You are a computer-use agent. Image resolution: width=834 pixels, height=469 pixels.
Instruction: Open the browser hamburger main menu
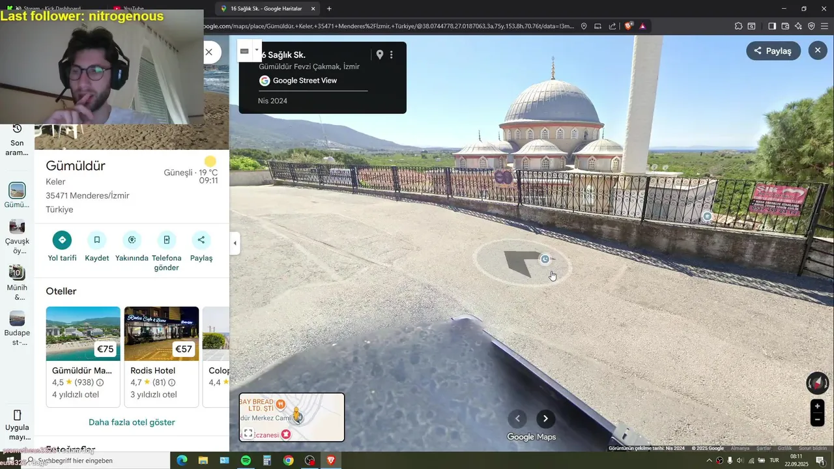(x=825, y=26)
